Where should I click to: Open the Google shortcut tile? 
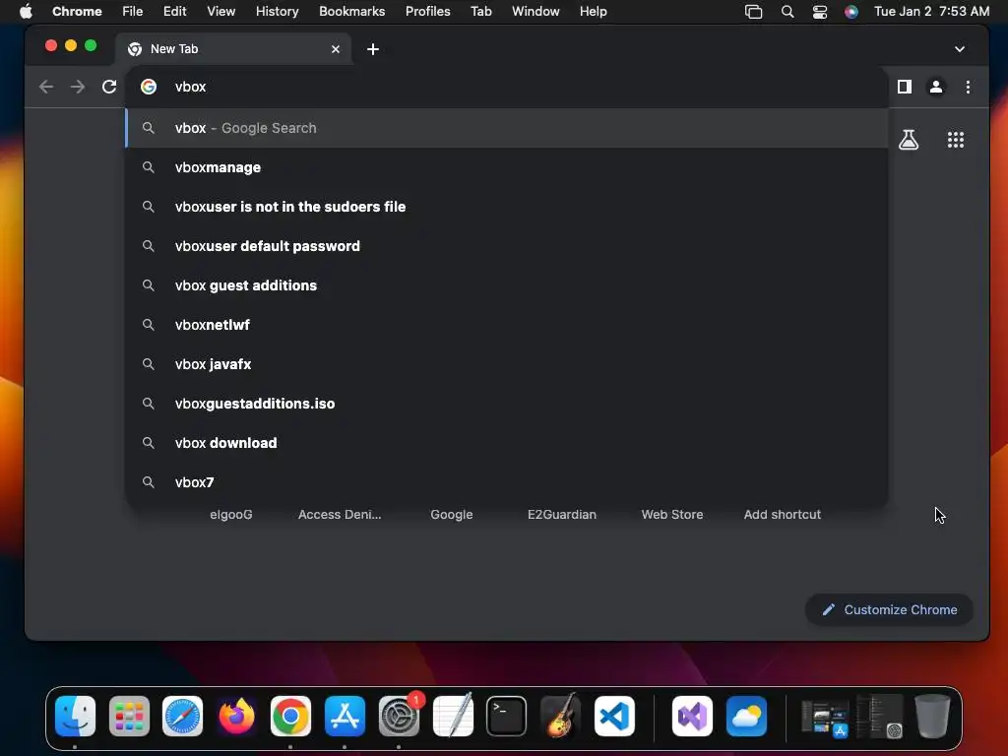(451, 514)
